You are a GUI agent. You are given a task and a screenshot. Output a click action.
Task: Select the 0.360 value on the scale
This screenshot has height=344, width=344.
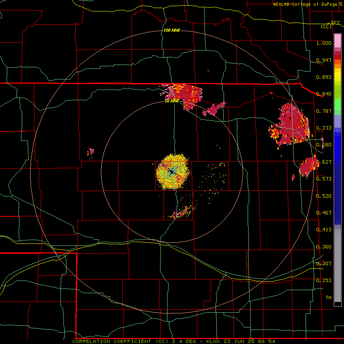point(324,247)
